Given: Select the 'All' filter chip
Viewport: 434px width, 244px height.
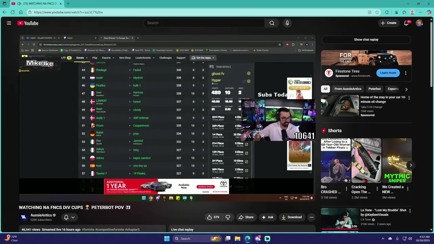Looking at the screenshot, I should tap(325, 89).
